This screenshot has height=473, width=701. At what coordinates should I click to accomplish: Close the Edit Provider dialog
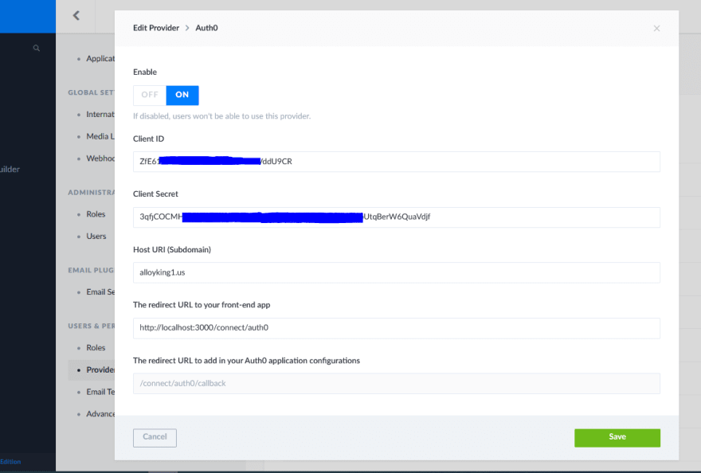[x=656, y=28]
